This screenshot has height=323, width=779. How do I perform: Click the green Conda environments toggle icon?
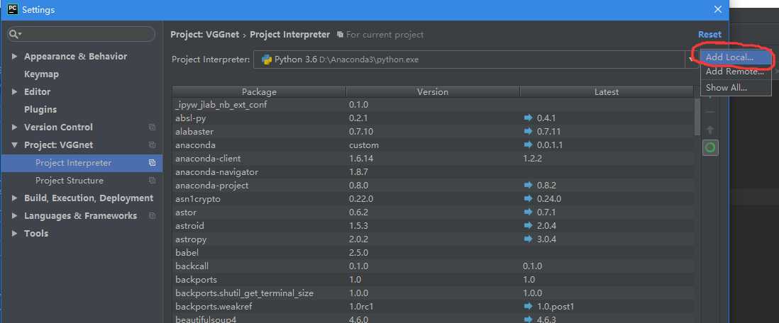(710, 147)
